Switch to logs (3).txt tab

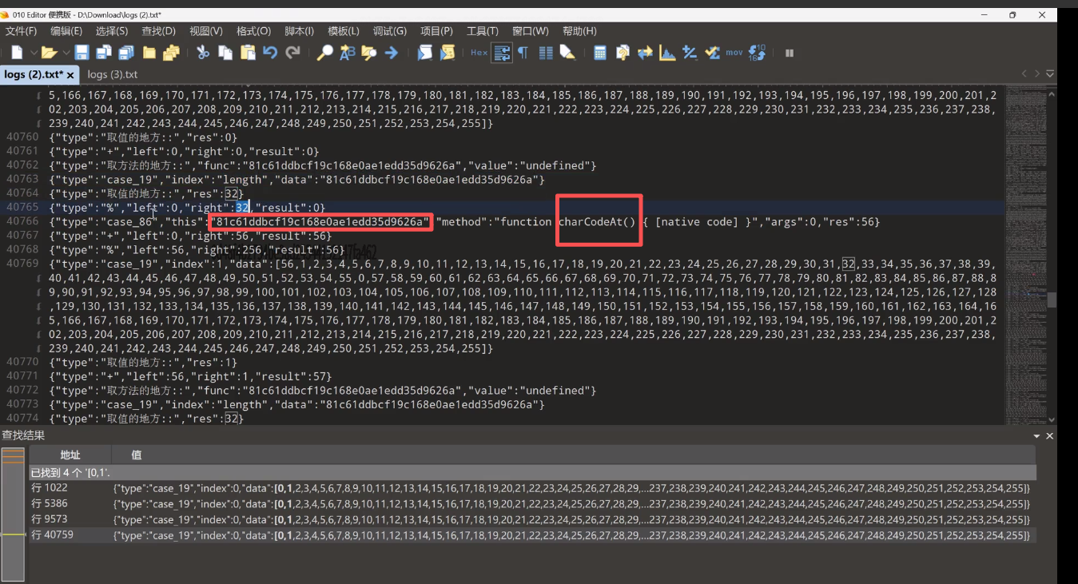coord(113,74)
